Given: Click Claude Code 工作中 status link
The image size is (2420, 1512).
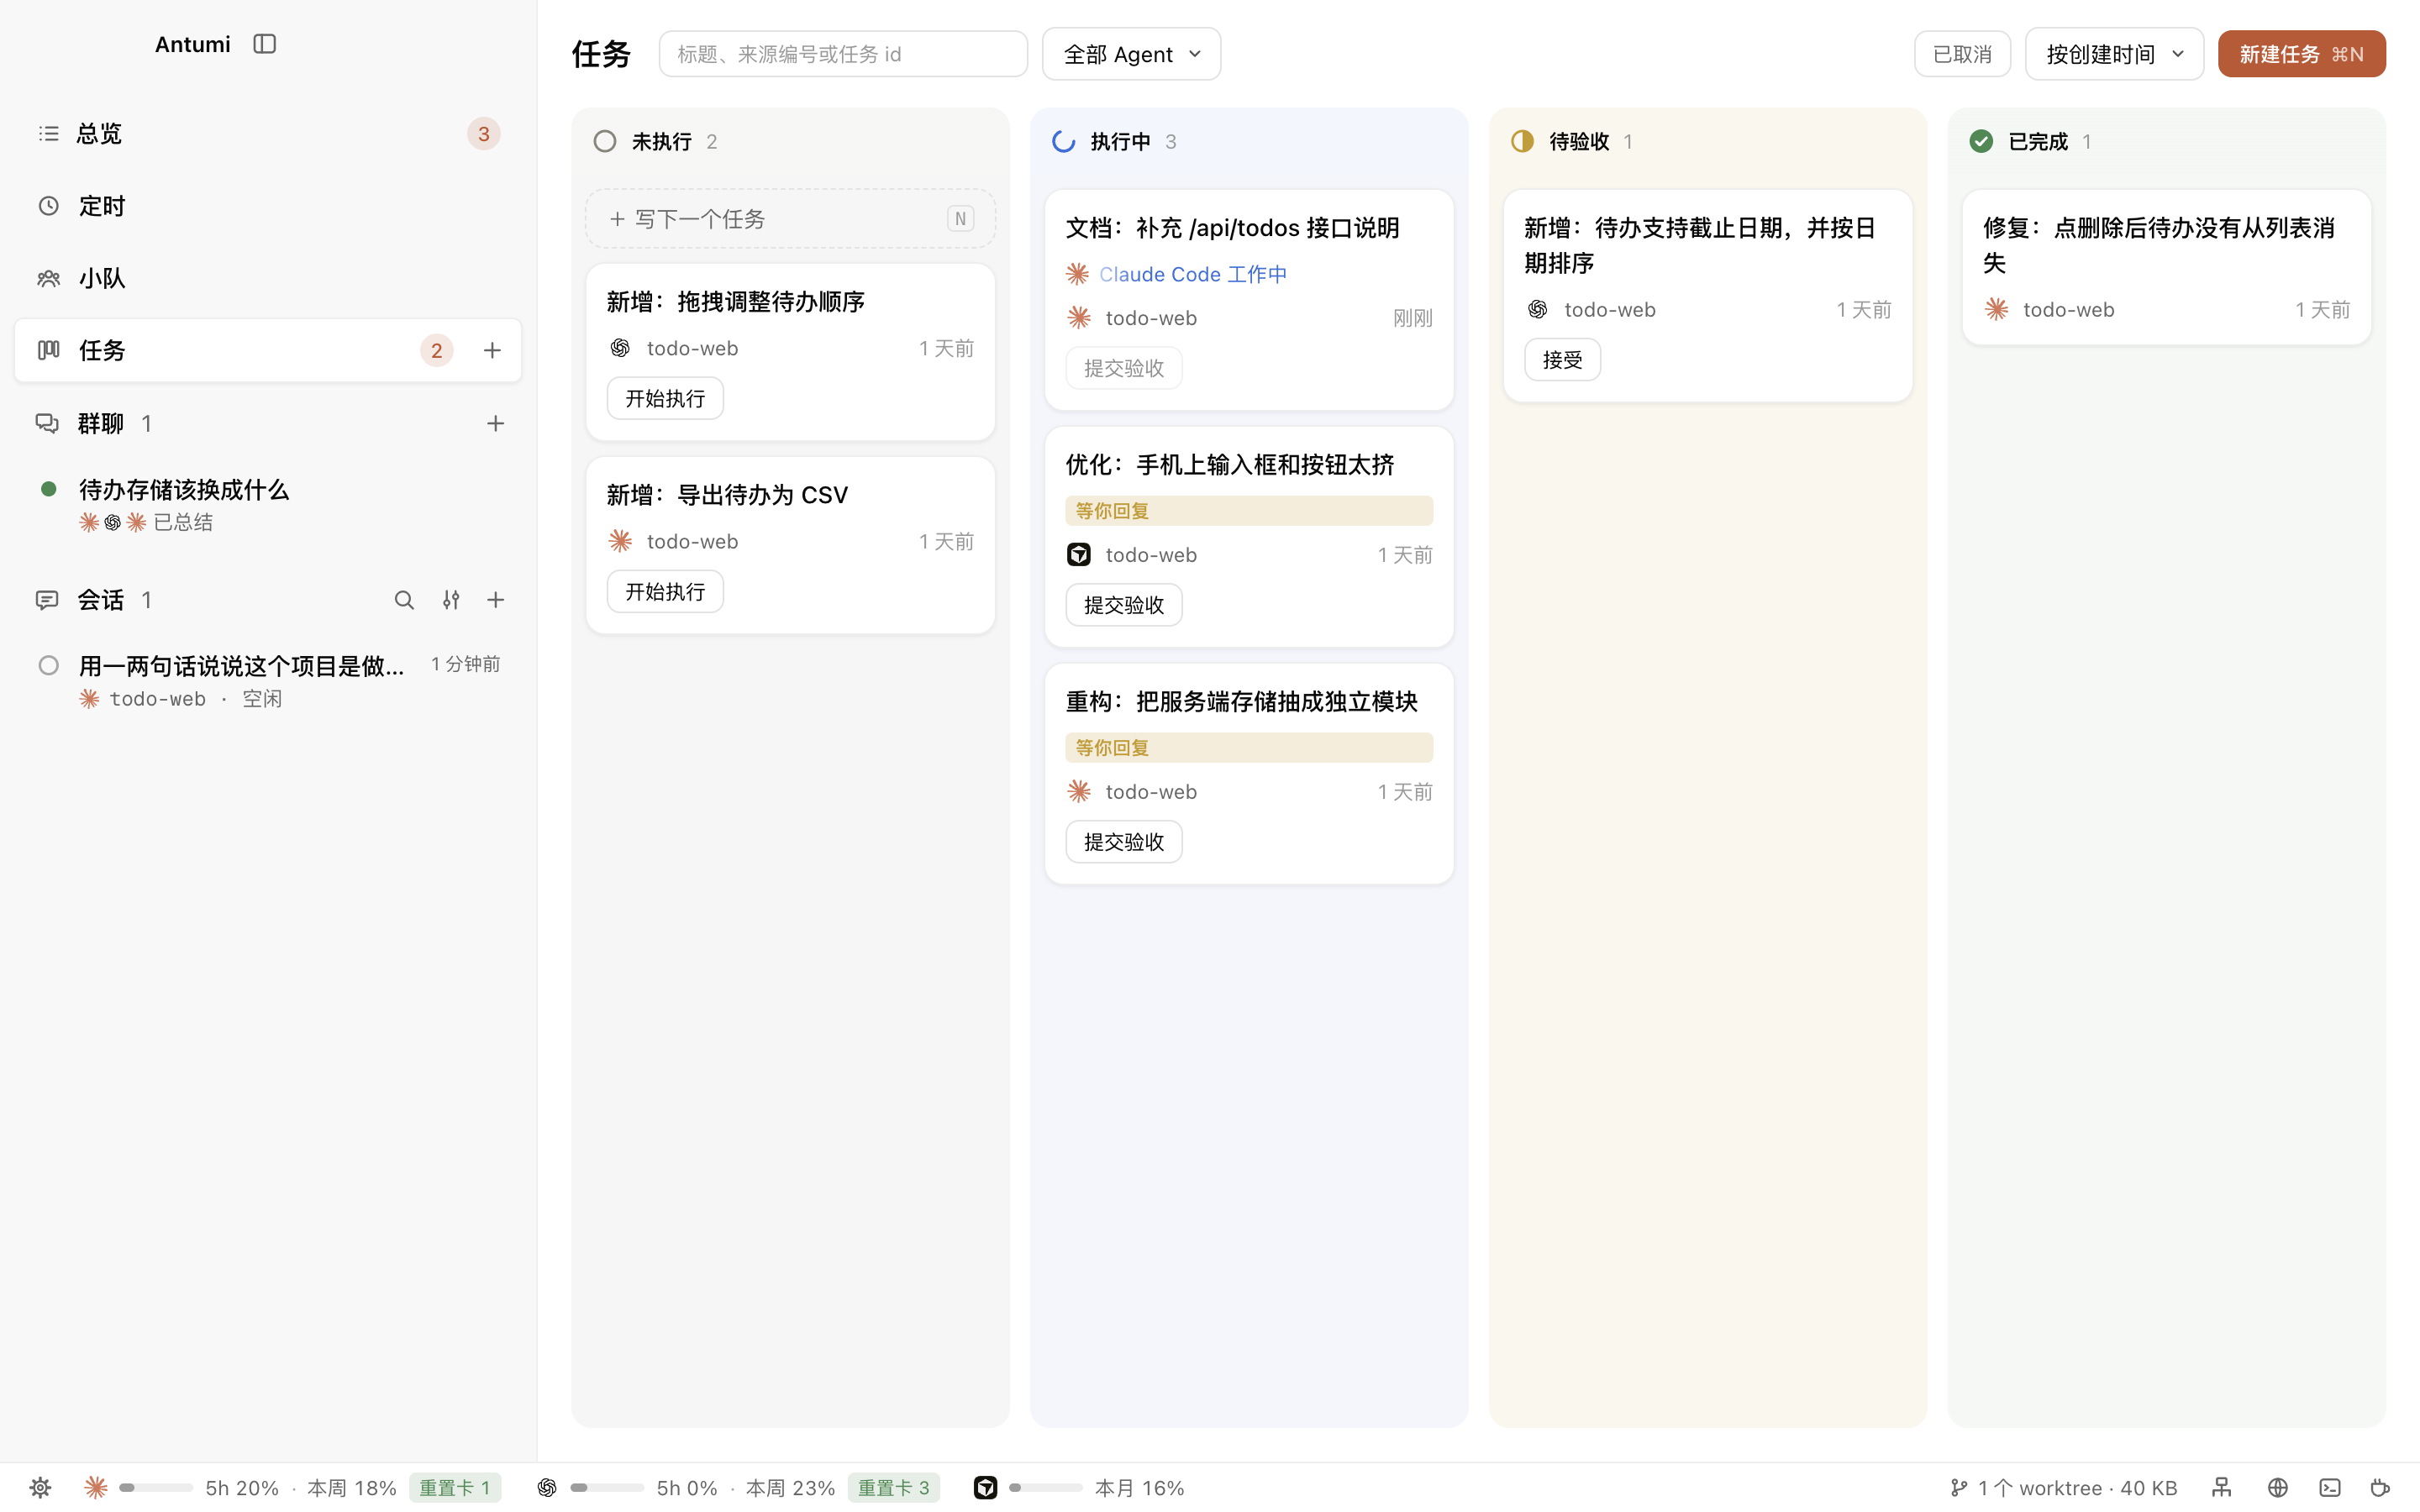Looking at the screenshot, I should click(x=1192, y=274).
